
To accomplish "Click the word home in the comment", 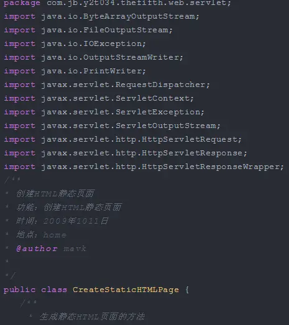I will point(55,235).
